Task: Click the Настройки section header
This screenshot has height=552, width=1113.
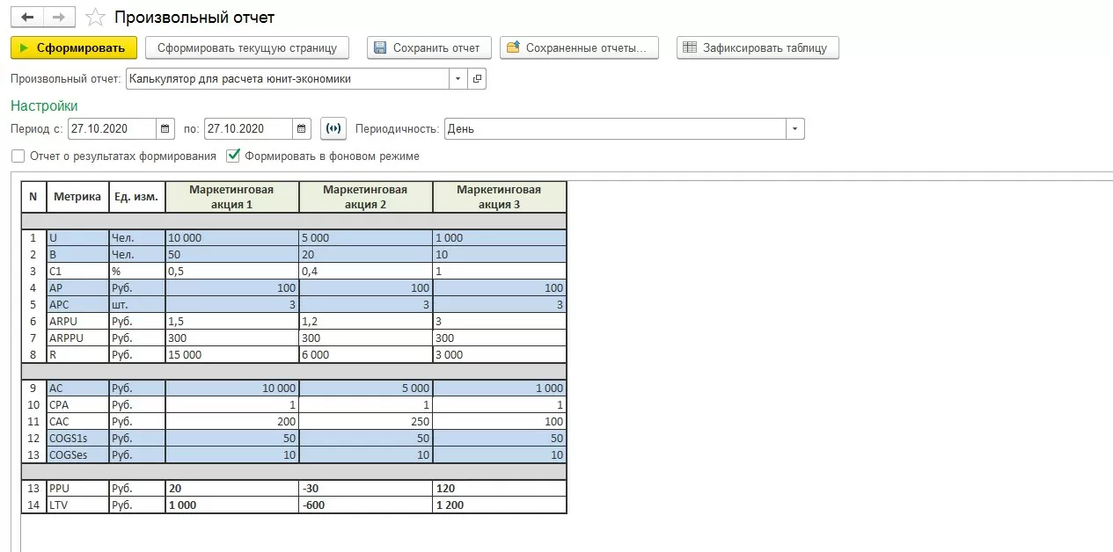Action: pyautogui.click(x=44, y=105)
